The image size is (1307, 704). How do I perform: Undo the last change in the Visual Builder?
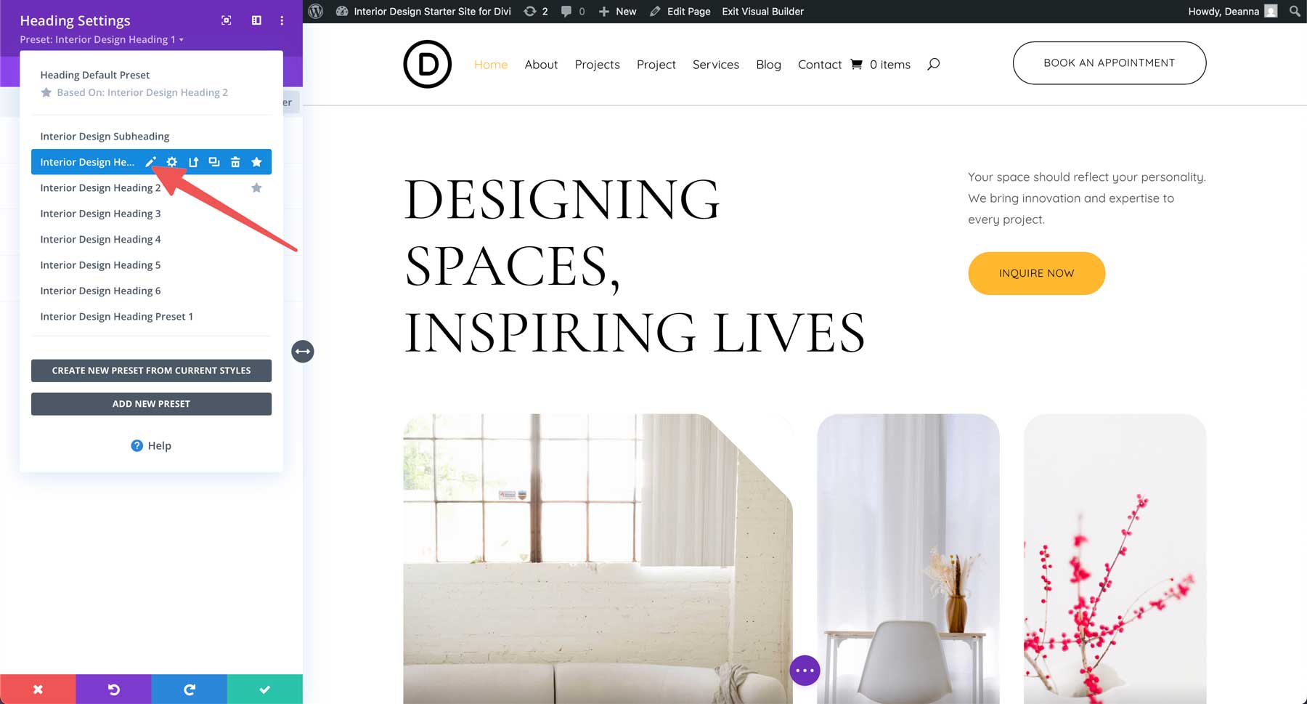pos(113,689)
